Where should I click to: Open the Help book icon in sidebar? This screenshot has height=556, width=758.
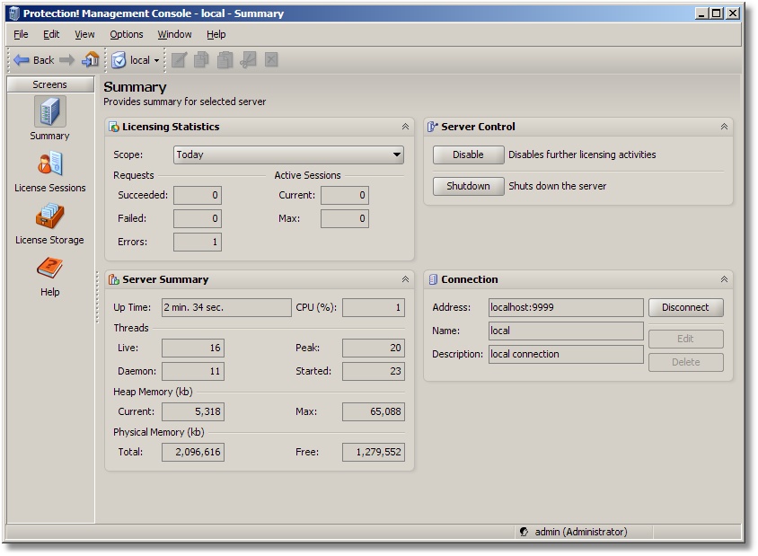click(x=49, y=269)
